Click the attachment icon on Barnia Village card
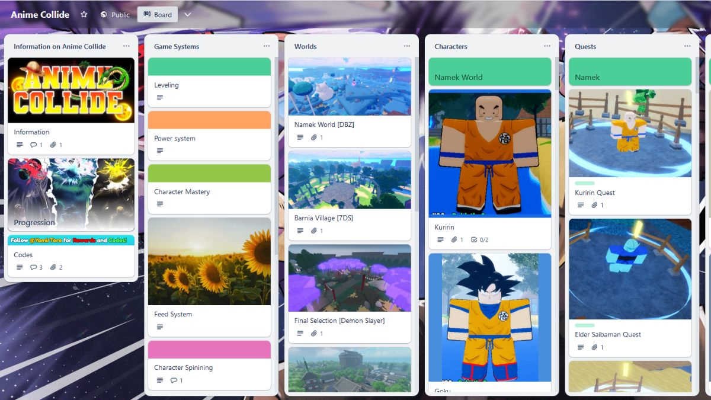Image resolution: width=711 pixels, height=400 pixels. [314, 231]
